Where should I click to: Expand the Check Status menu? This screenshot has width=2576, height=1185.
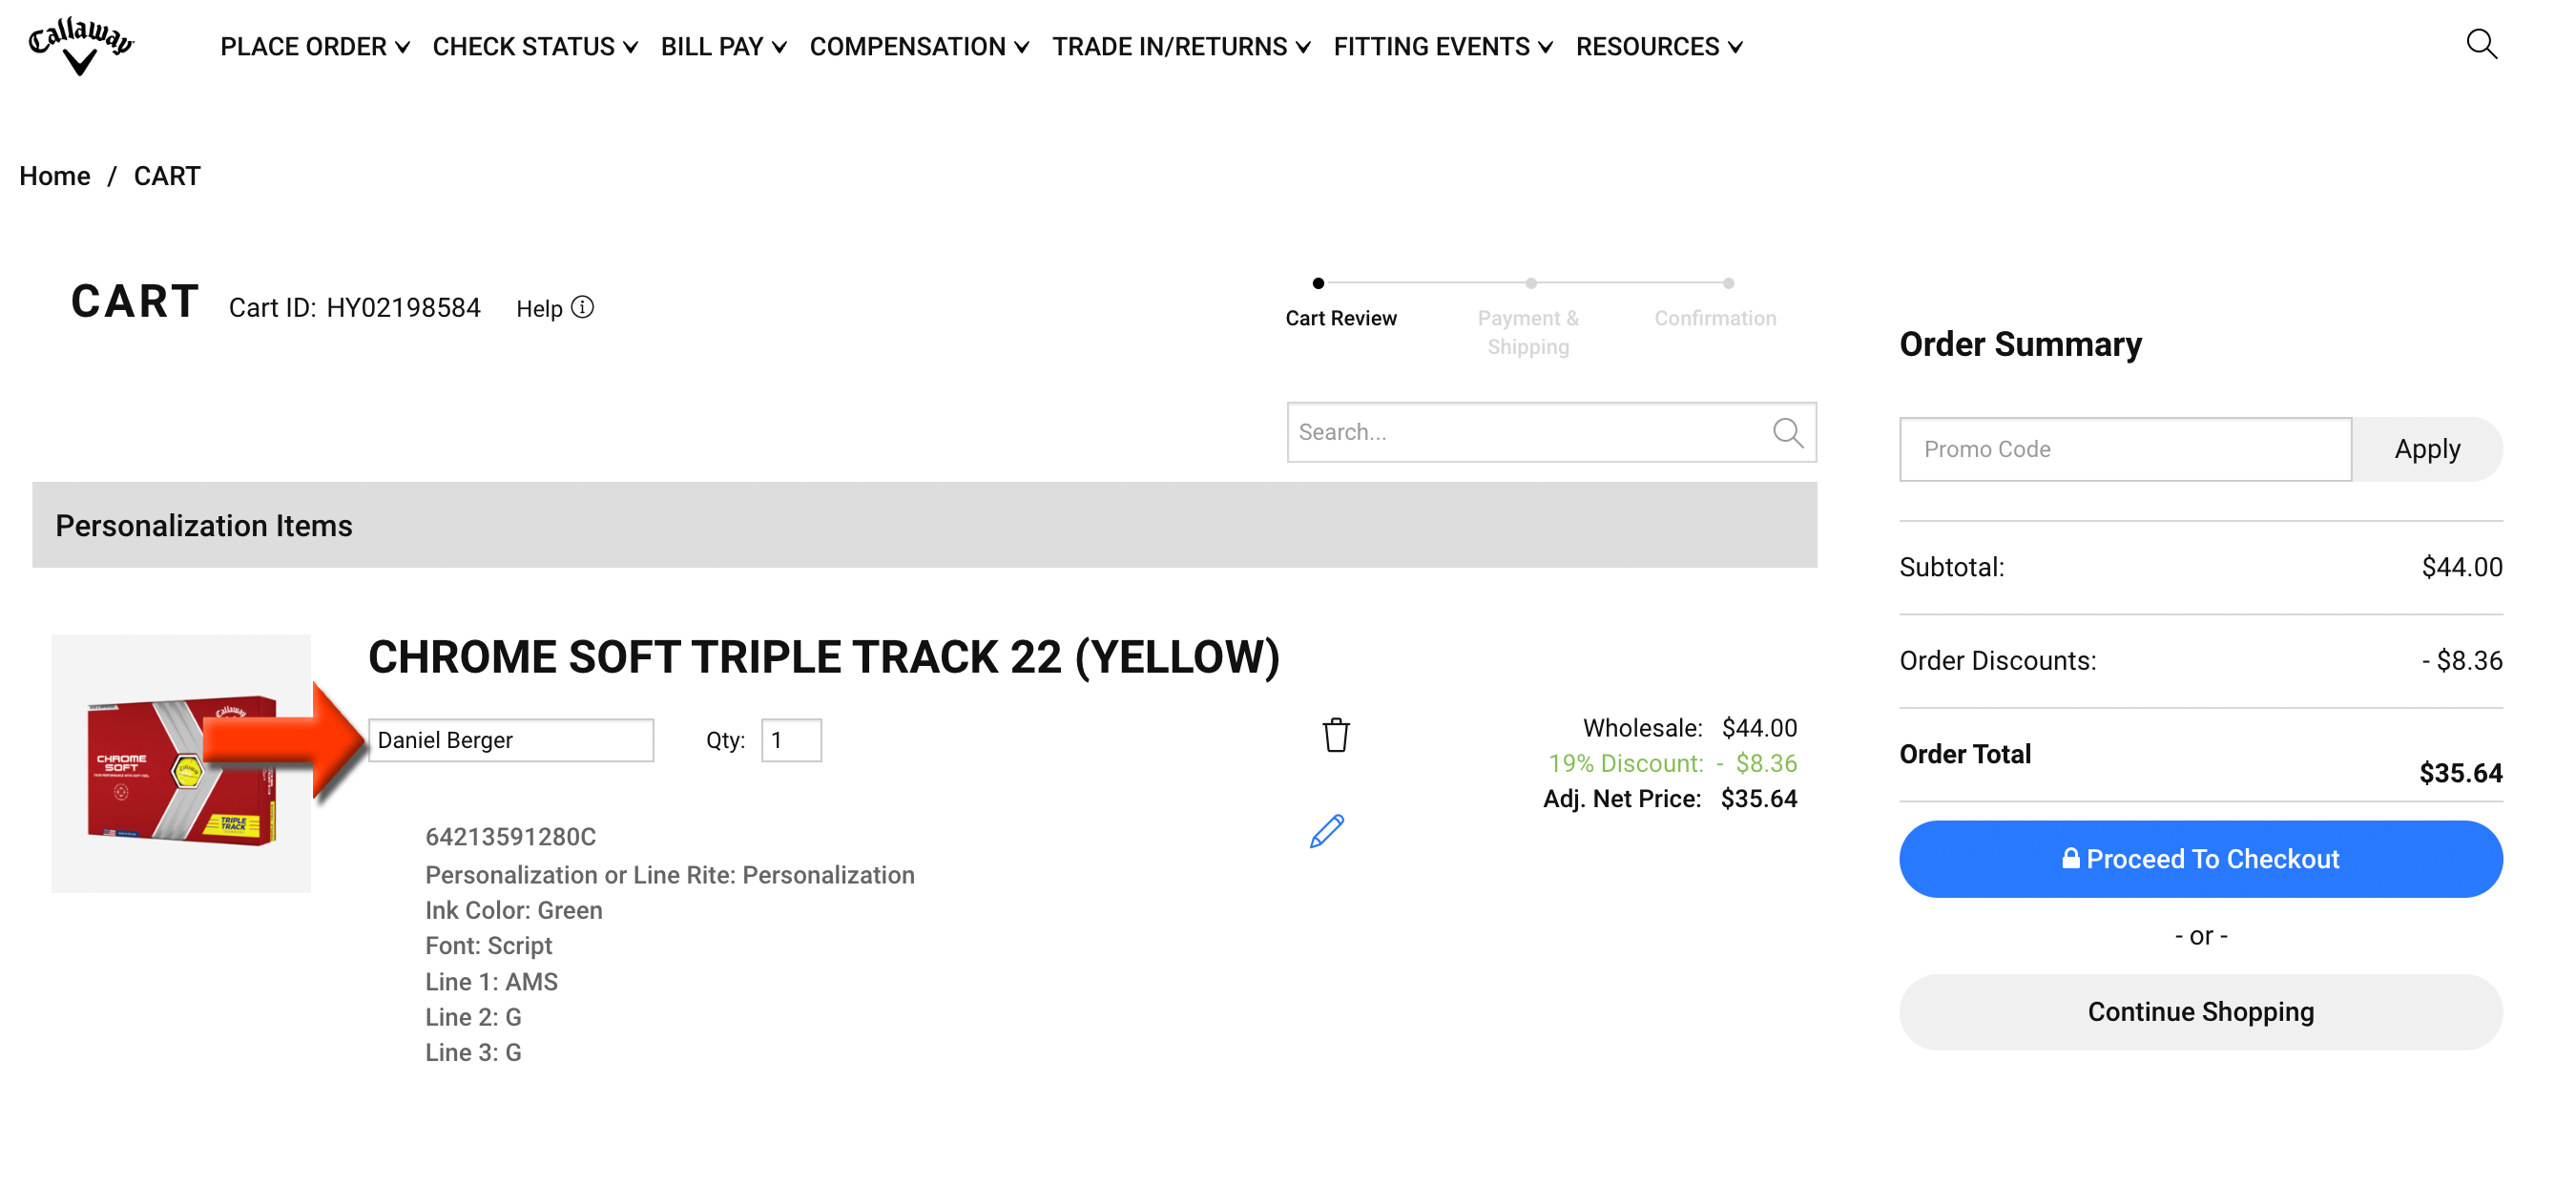534,46
